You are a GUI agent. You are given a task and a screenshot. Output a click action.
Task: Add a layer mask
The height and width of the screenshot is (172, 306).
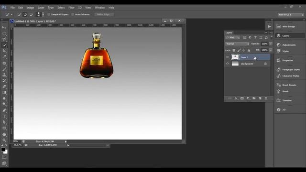[x=242, y=98]
